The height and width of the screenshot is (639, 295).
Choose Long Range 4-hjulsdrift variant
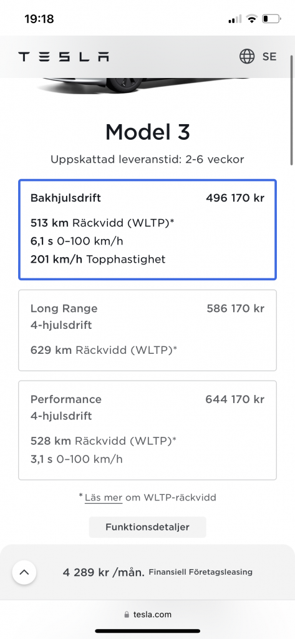coord(147,331)
